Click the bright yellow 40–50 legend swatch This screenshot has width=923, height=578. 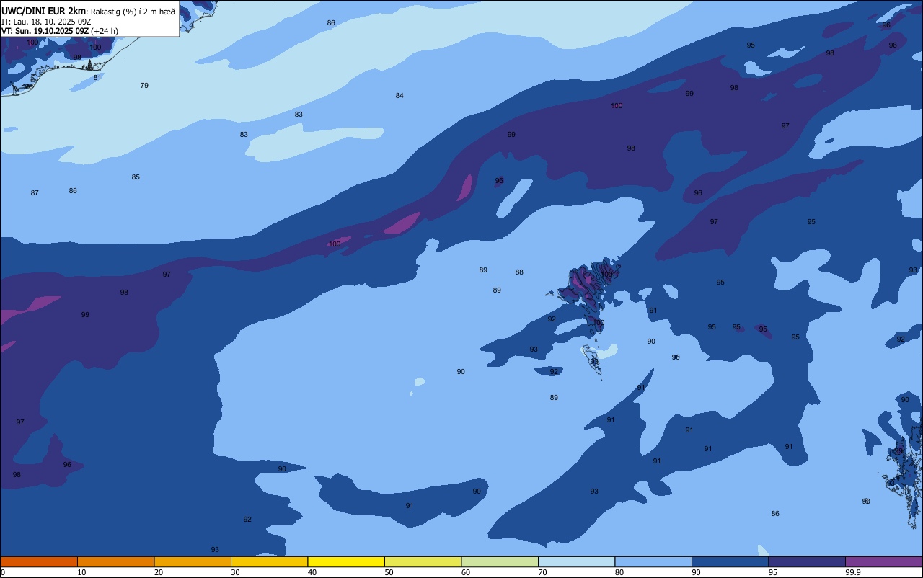coord(346,561)
